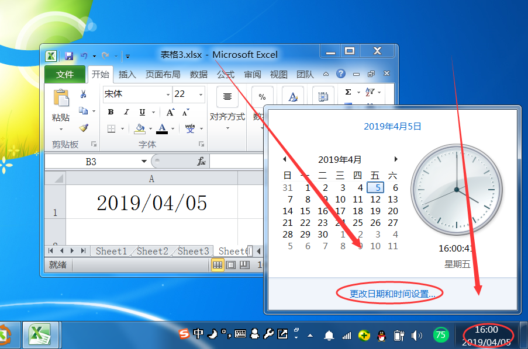
Task: Apply font color red A
Action: pyautogui.click(x=162, y=128)
